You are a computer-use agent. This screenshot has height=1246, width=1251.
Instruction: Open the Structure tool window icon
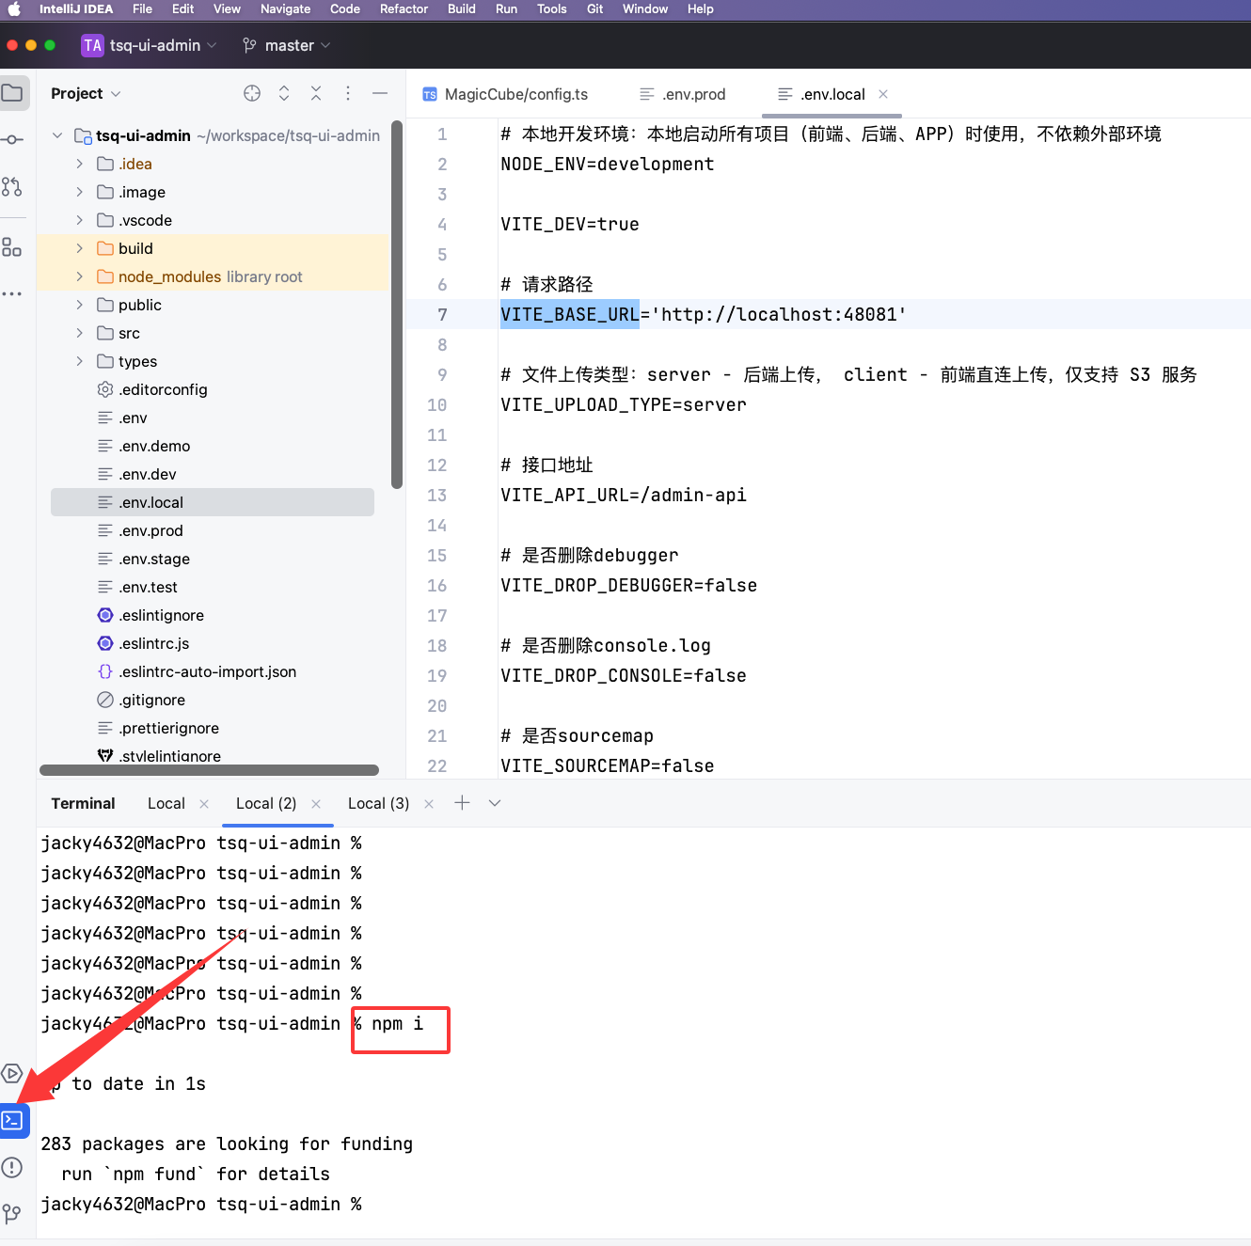pos(12,247)
